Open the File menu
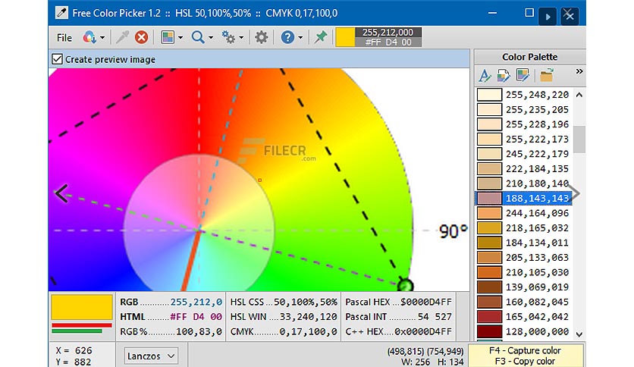Viewport: 634px width, 367px height. tap(64, 38)
